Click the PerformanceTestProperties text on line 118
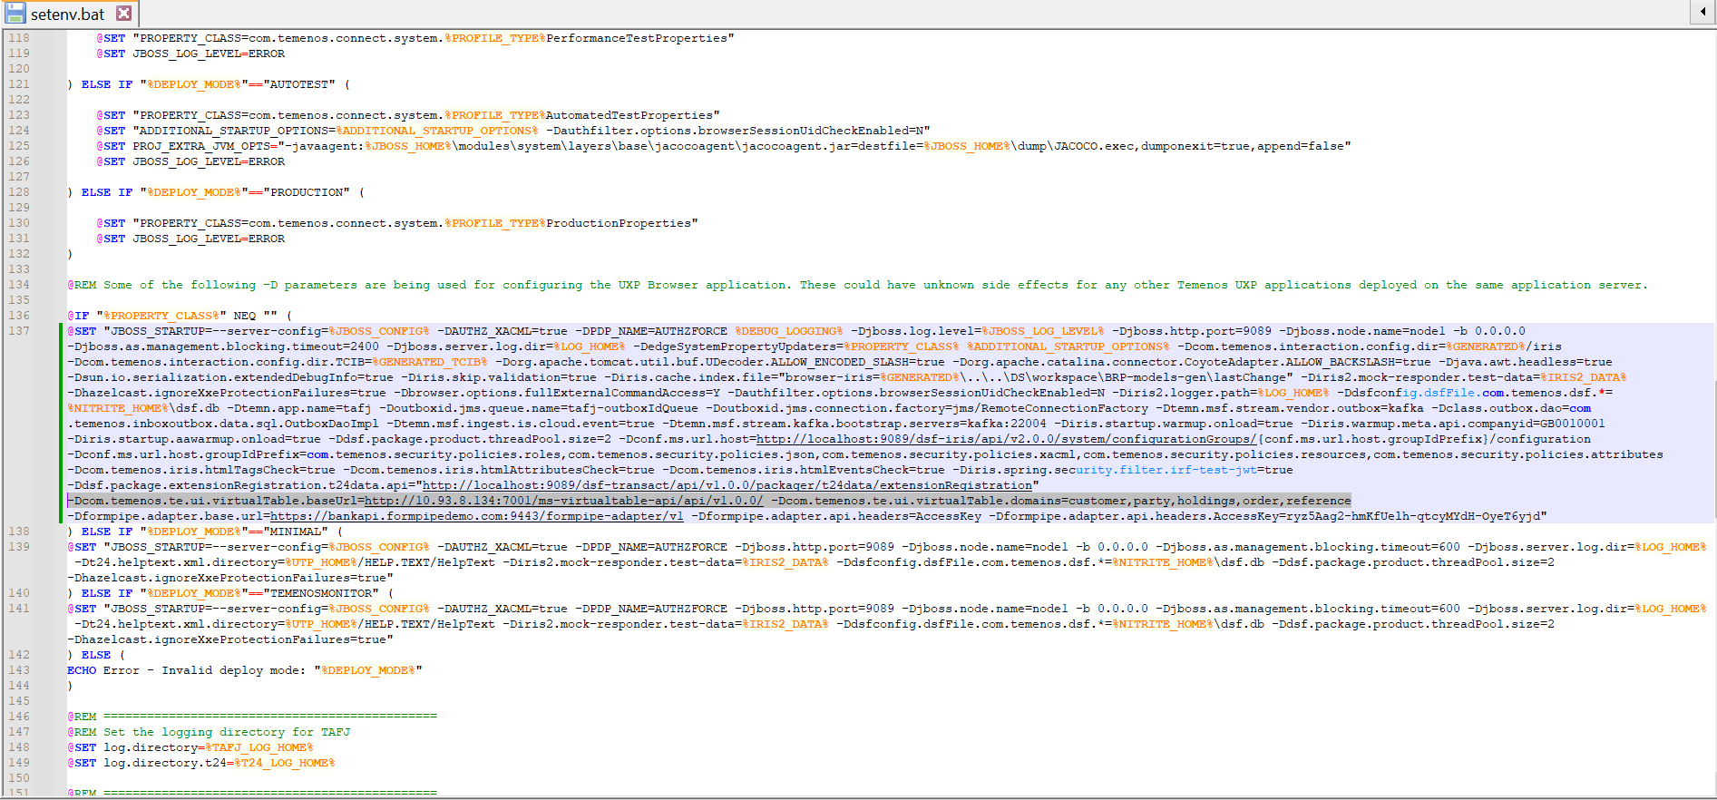 coord(639,38)
